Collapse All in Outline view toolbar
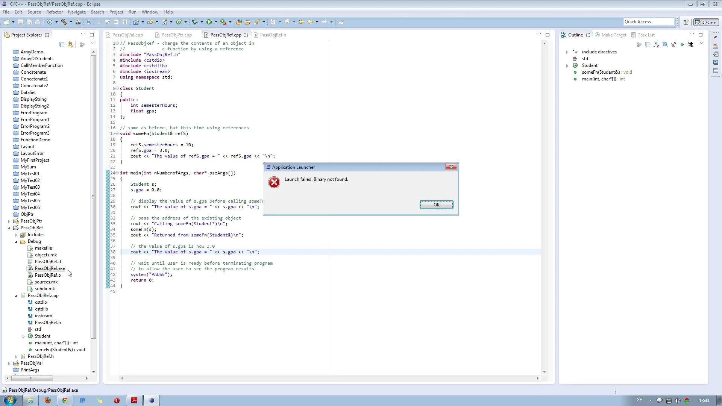The height and width of the screenshot is (406, 722). click(x=648, y=44)
